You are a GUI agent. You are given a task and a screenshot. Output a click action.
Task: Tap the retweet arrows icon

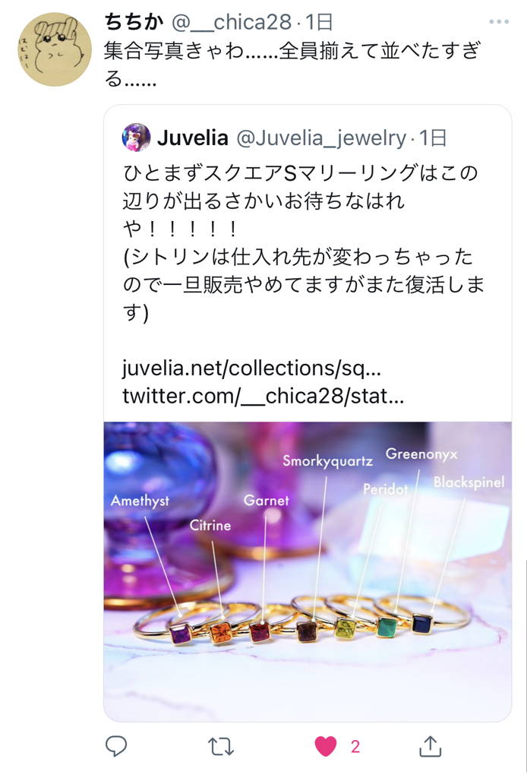click(221, 746)
